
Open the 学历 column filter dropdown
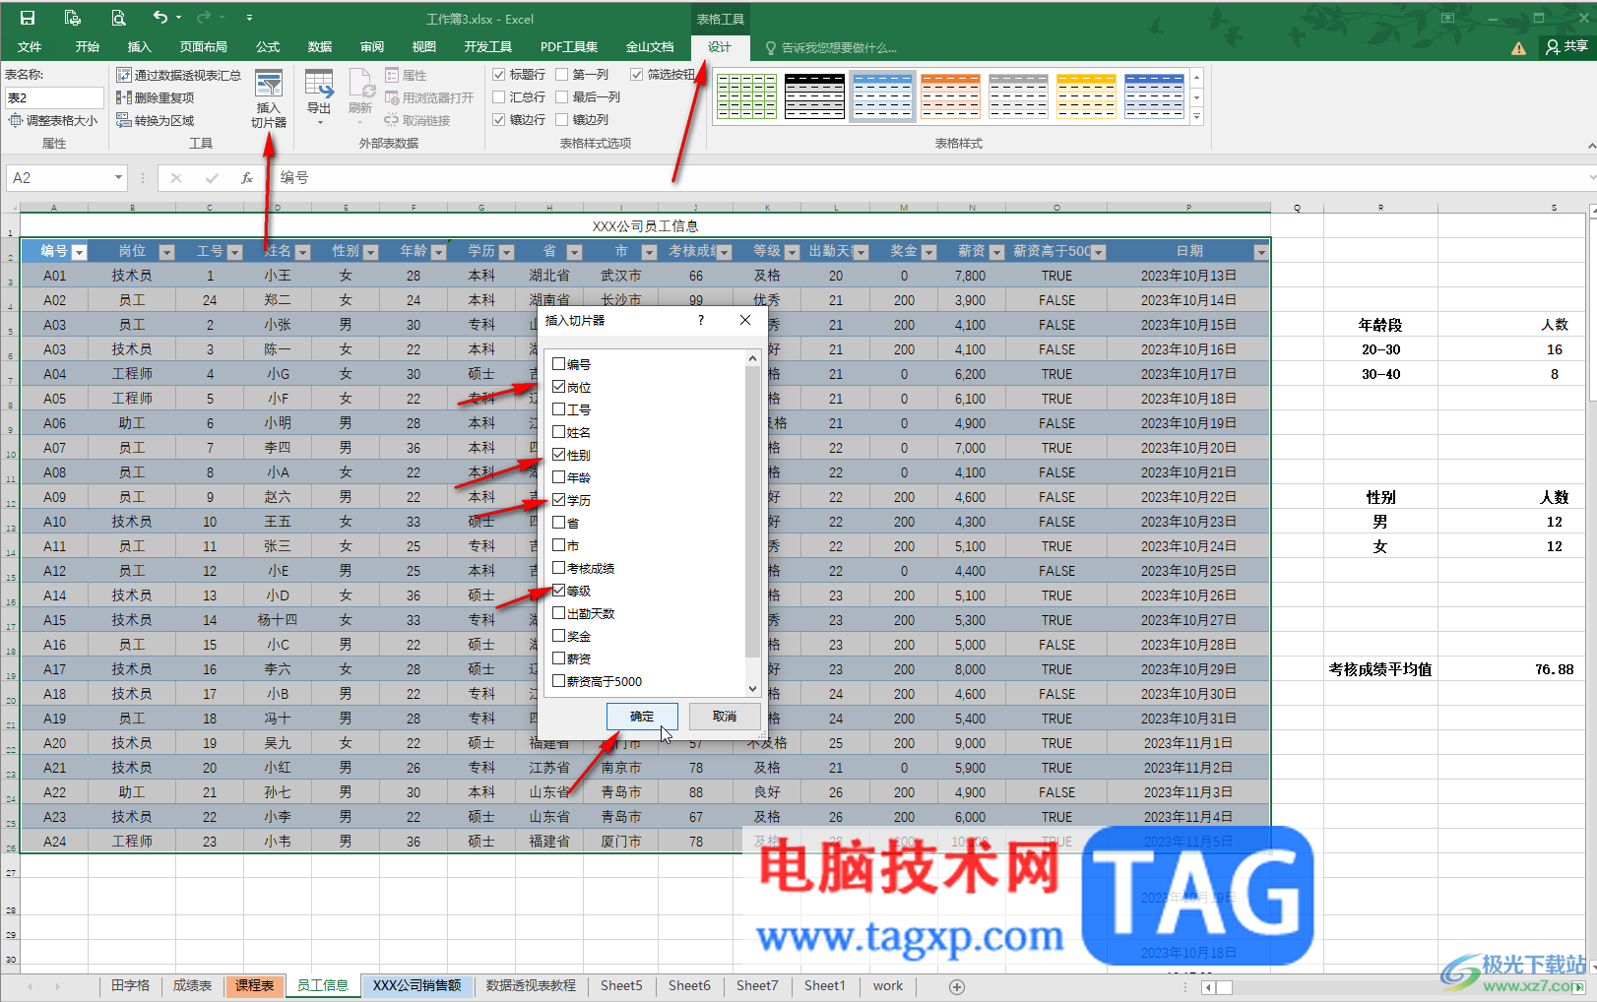[x=506, y=252]
